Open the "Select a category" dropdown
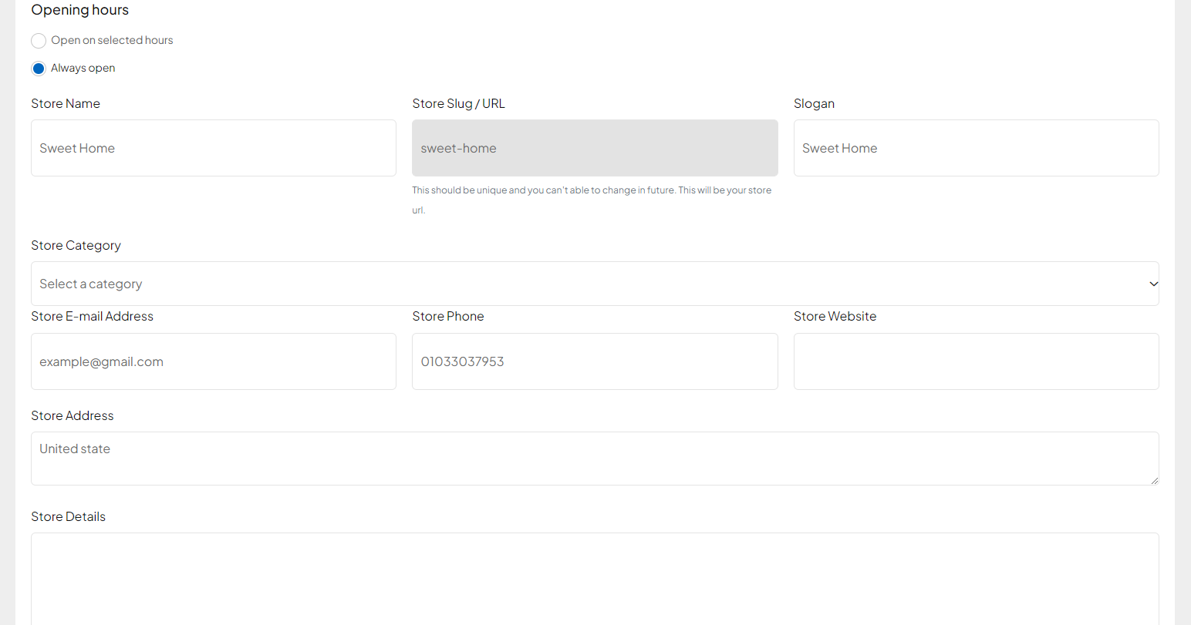This screenshot has width=1191, height=625. click(x=586, y=284)
